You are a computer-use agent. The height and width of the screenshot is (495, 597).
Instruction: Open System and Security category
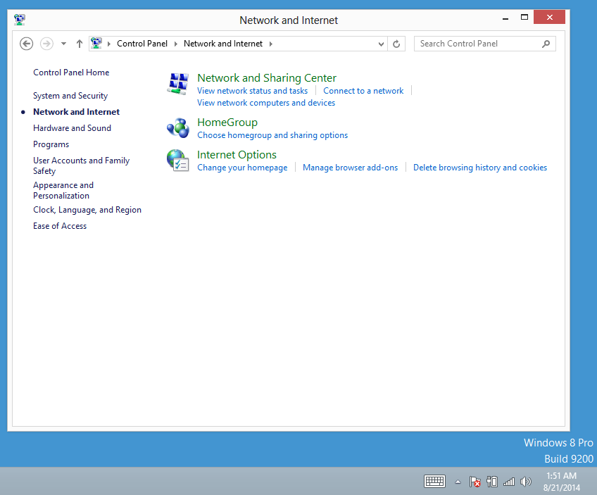[x=70, y=96]
